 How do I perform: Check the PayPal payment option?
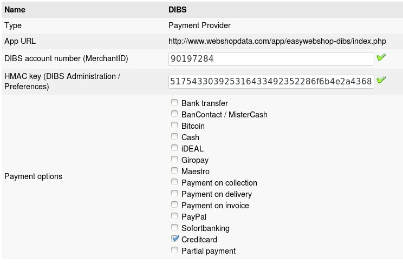(174, 216)
